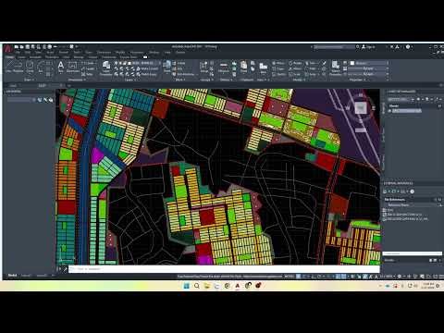Click the Match Layer button
Screen dimensions: 444x333
point(147,74)
